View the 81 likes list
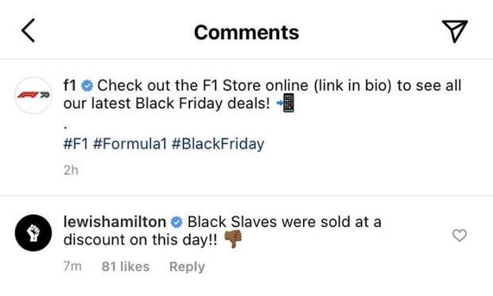493x296 pixels. point(126,267)
